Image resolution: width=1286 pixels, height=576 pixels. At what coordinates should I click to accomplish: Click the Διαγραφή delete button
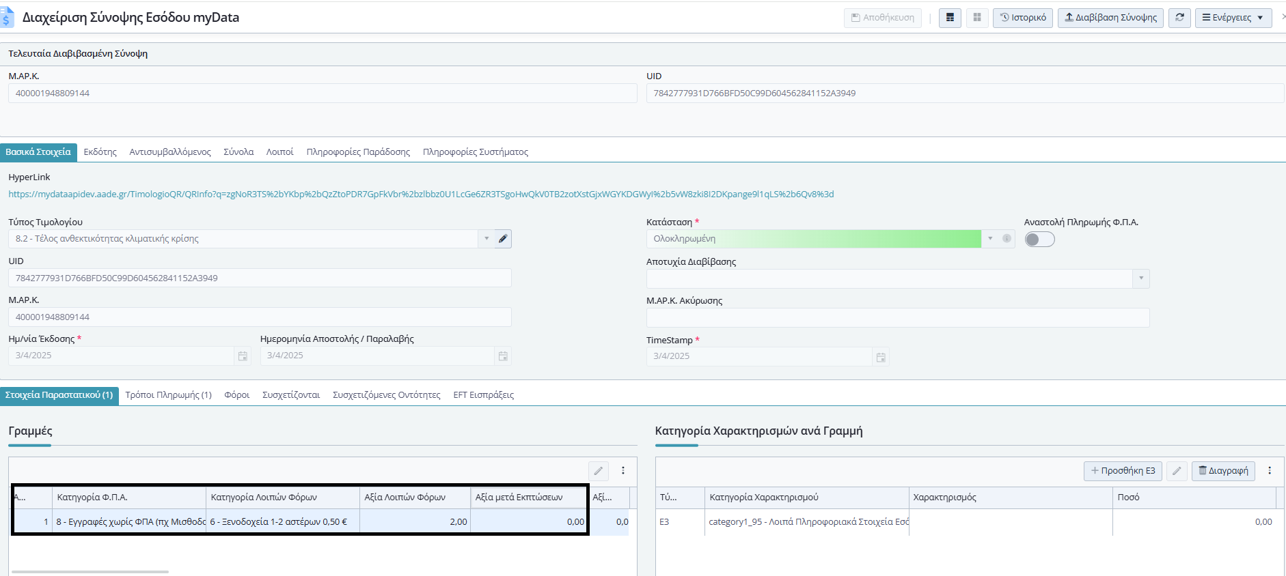click(1223, 471)
